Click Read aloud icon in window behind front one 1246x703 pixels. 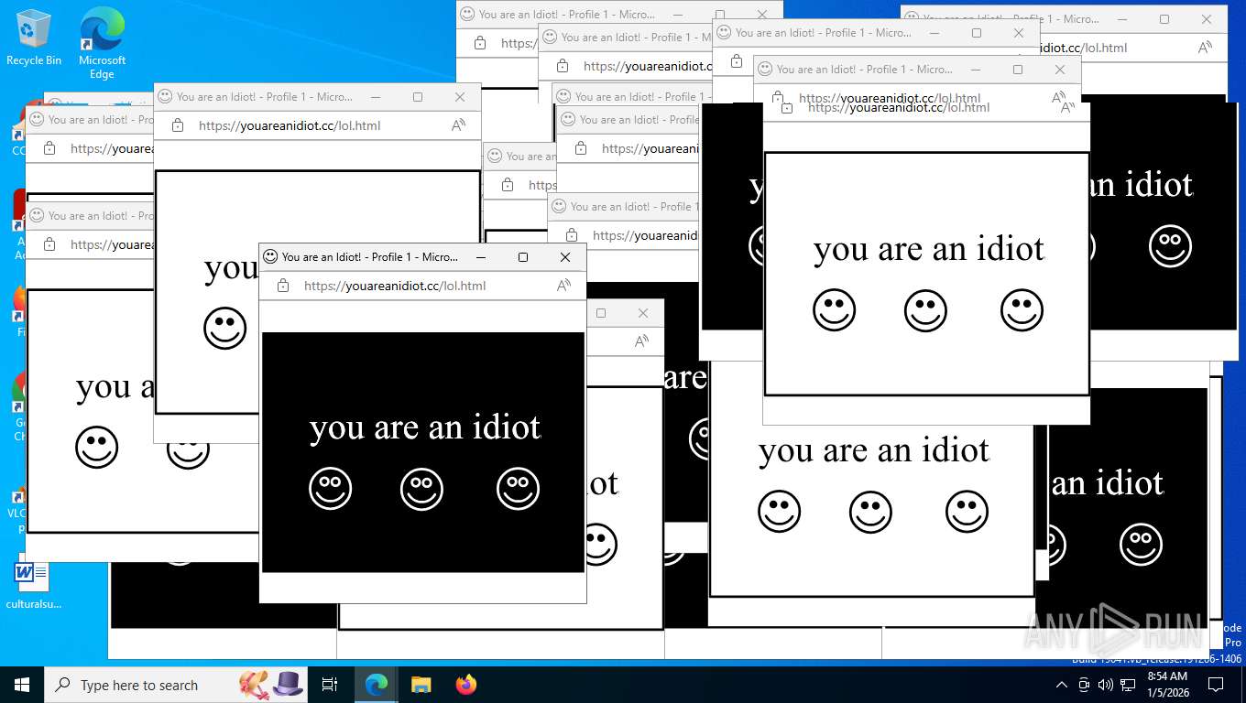click(x=642, y=341)
